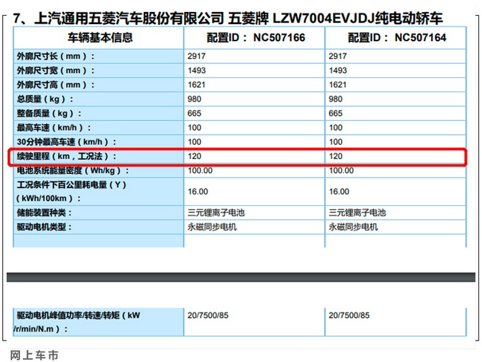482x362 pixels.
Task: Select the 整备质量 (kg) row label
Action: point(49,114)
